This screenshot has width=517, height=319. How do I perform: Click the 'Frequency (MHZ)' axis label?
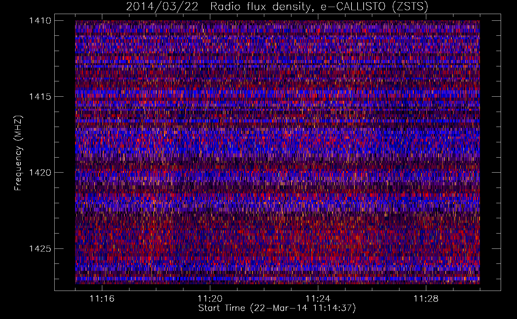18,153
